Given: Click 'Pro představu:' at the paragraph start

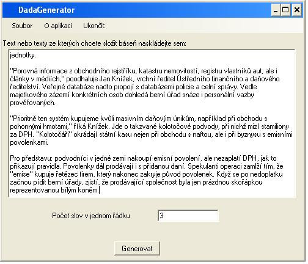Looking at the screenshot, I should click(x=31, y=158).
